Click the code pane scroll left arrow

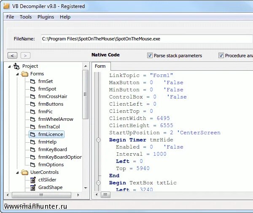click(x=97, y=194)
